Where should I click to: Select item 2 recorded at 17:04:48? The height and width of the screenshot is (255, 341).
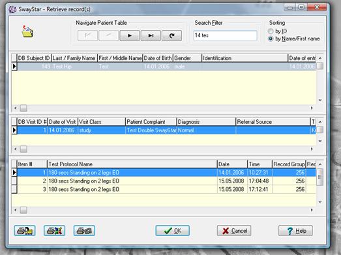(x=166, y=181)
